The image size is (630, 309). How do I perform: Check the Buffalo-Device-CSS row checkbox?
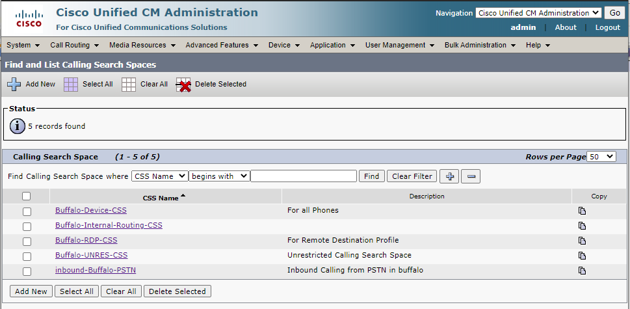(27, 211)
